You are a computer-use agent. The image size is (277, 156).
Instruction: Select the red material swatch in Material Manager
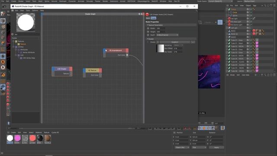pos(32,138)
